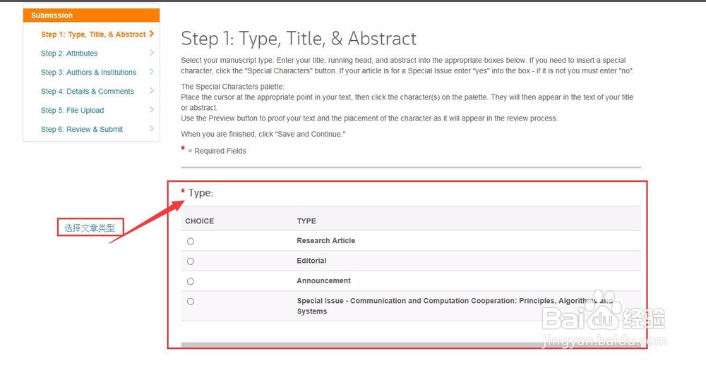Select the Editorial radio button
The image size is (706, 365).
pyautogui.click(x=191, y=261)
